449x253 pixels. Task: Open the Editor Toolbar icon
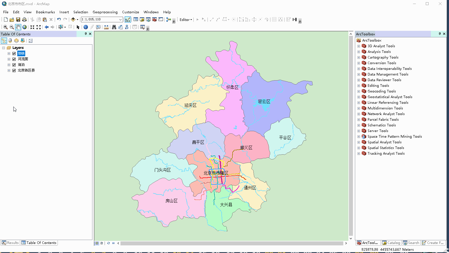128,20
